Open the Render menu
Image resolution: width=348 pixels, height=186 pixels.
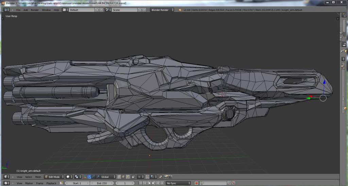coord(35,10)
